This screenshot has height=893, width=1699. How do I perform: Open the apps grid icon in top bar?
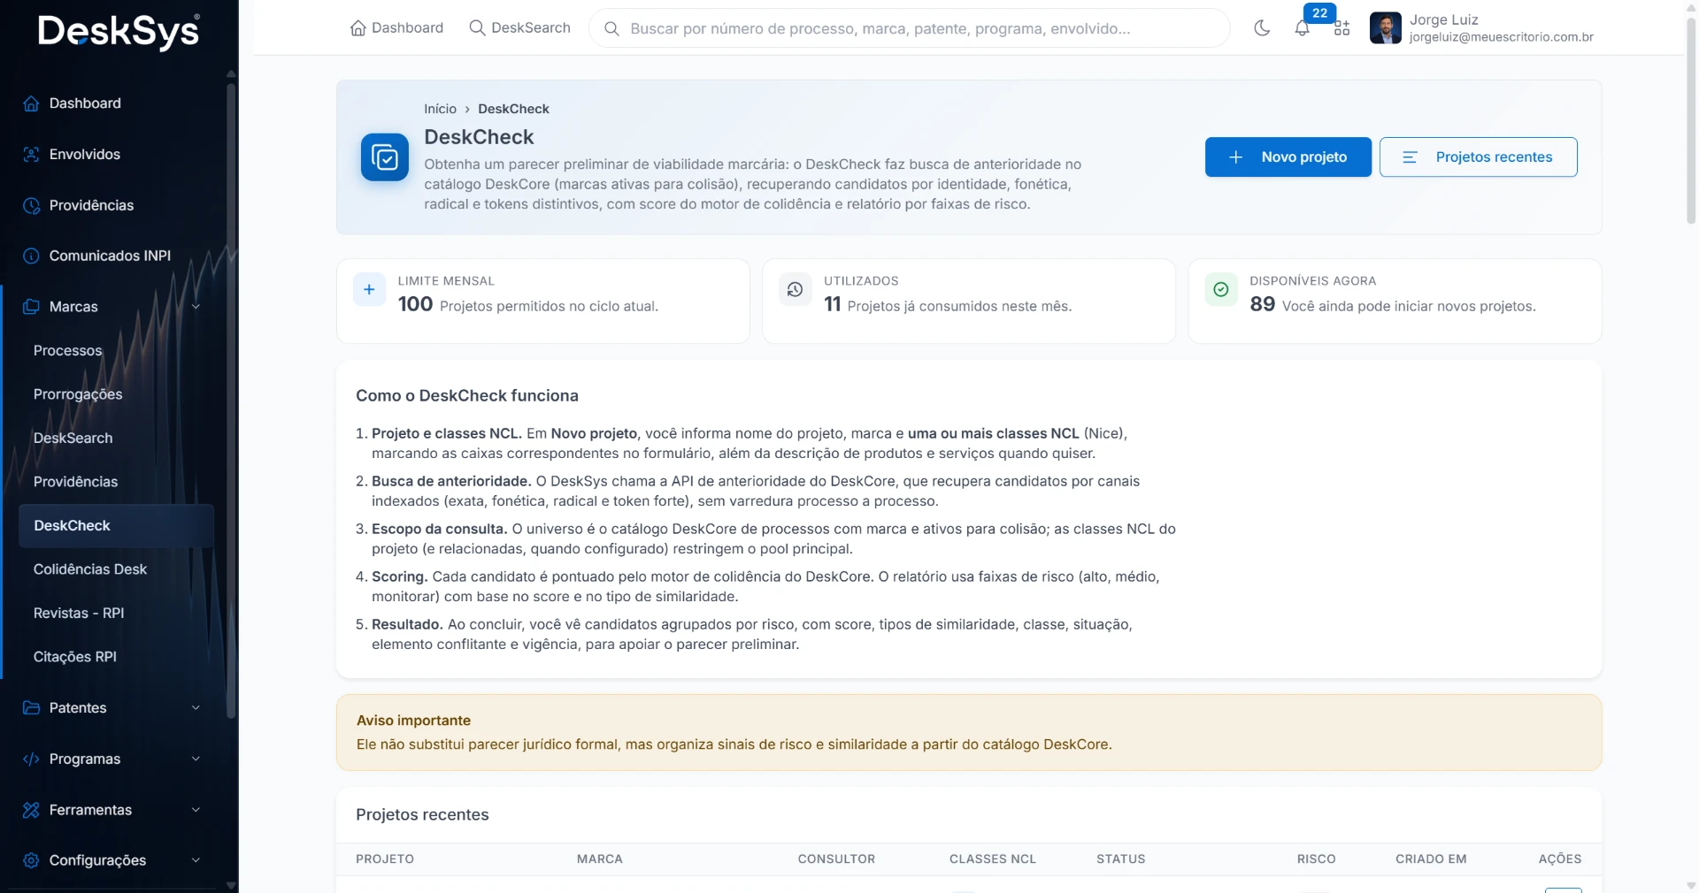[1342, 28]
